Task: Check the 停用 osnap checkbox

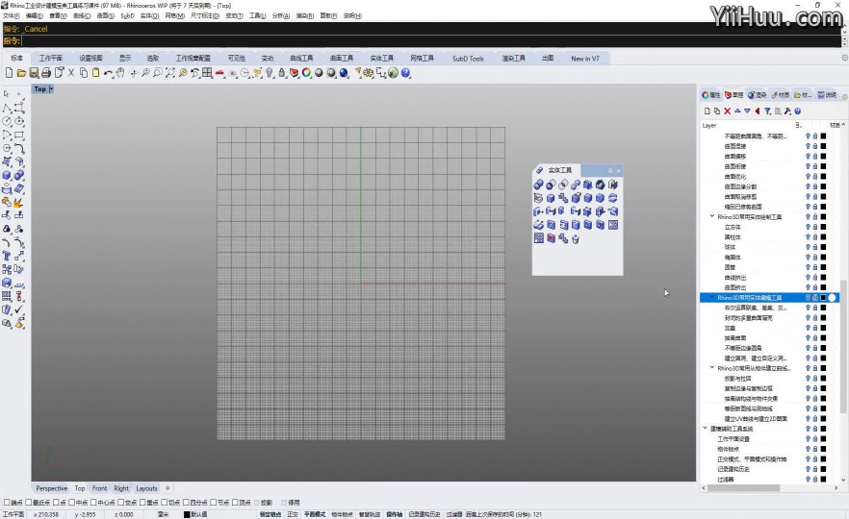Action: point(284,503)
